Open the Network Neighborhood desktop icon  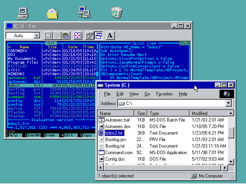[85, 12]
